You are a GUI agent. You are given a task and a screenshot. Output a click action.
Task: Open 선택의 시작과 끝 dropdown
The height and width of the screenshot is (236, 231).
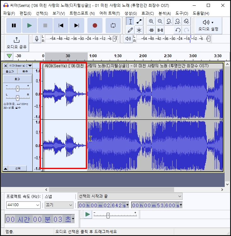click(x=130, y=196)
